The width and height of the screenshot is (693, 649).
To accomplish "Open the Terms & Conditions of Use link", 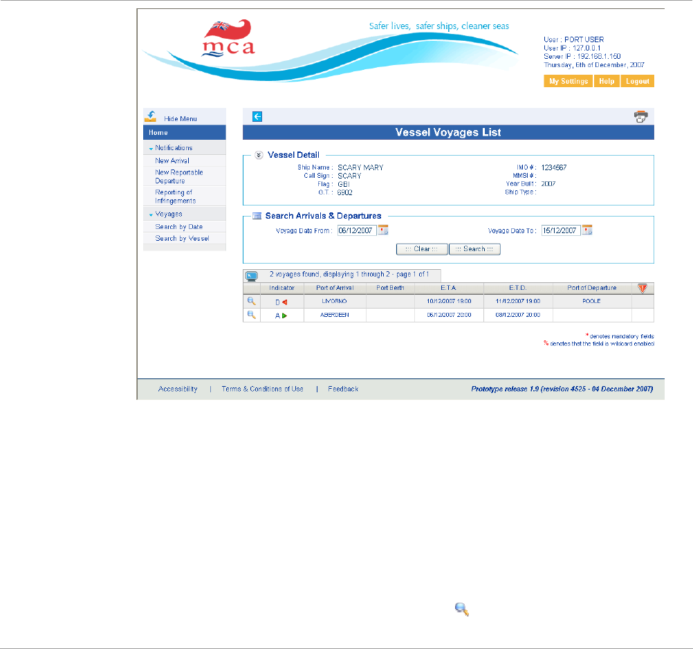I will click(x=262, y=390).
